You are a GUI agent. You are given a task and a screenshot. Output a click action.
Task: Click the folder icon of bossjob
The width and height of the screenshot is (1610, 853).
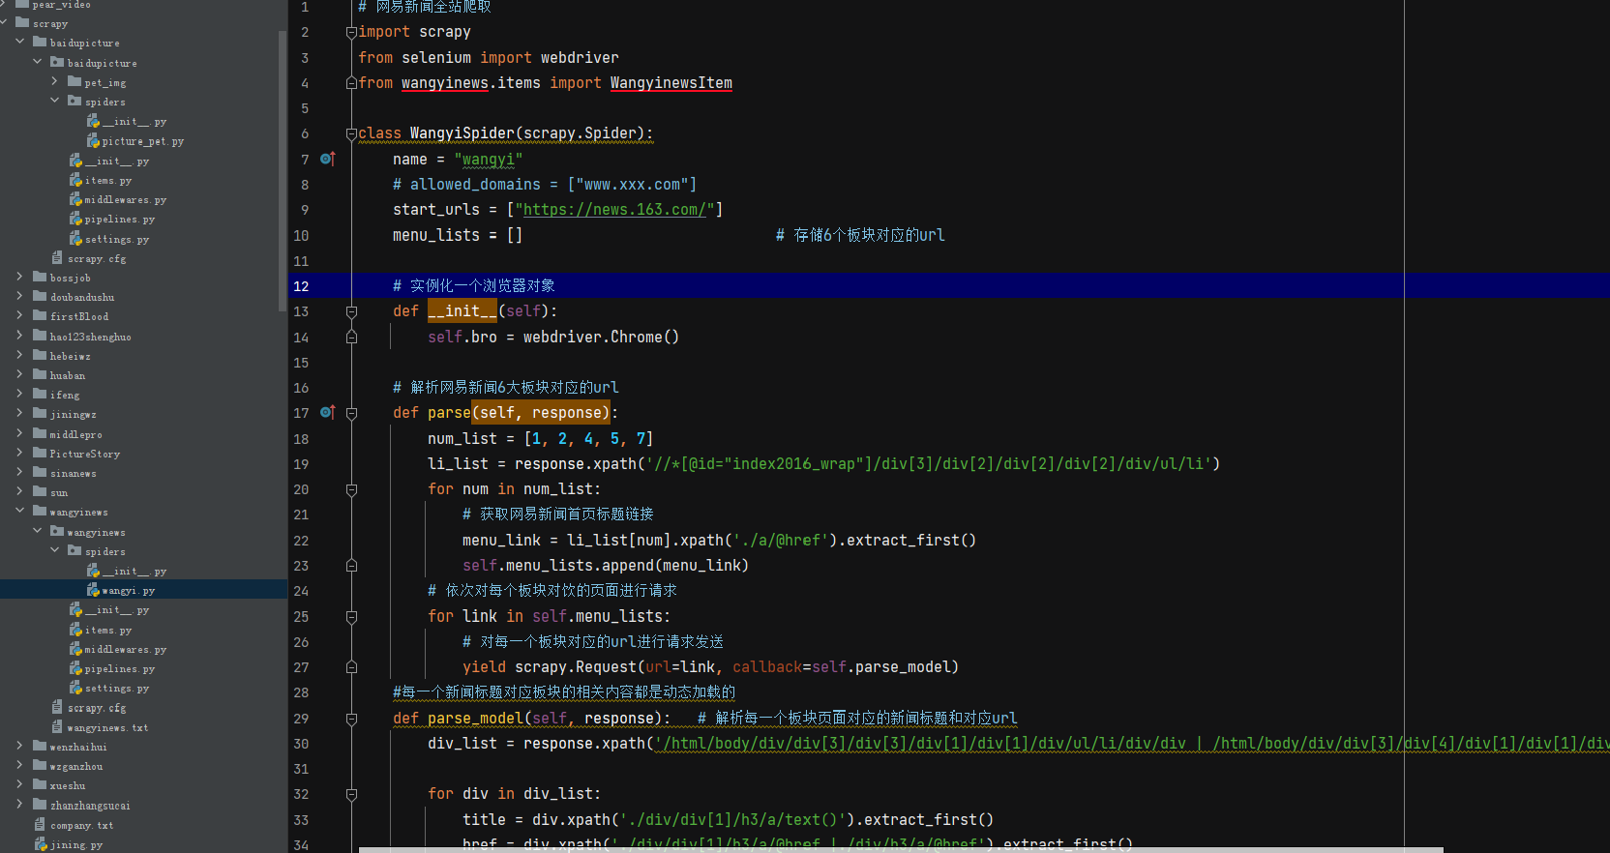pyautogui.click(x=40, y=278)
